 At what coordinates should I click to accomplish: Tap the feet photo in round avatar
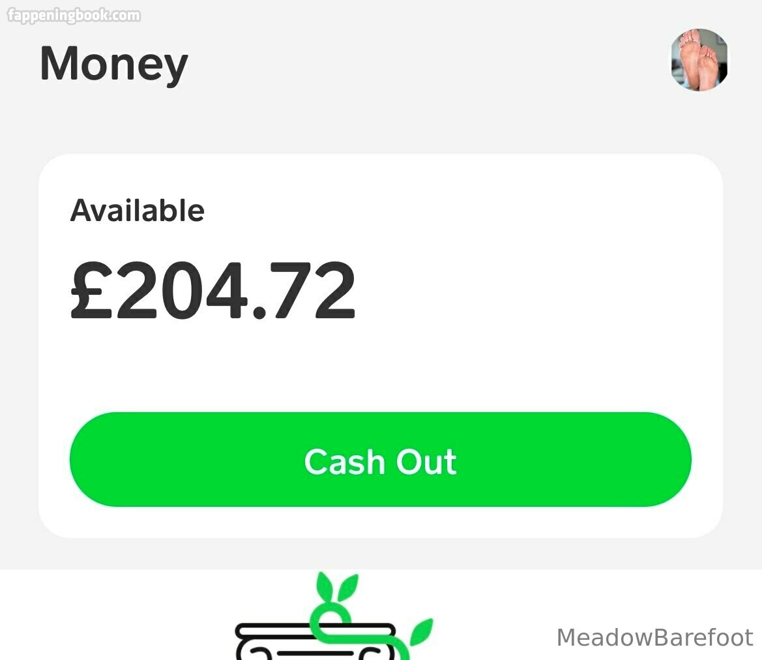(699, 60)
